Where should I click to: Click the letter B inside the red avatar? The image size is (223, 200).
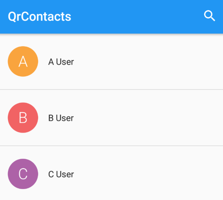click(x=23, y=118)
